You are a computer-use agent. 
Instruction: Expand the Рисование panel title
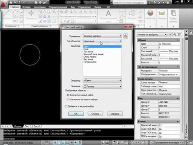[12, 26]
